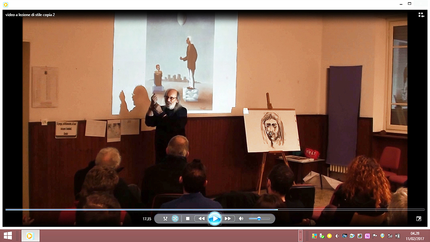Click the Windows Media Player title bar icon
Viewport: 430px width, 242px height.
6,4
